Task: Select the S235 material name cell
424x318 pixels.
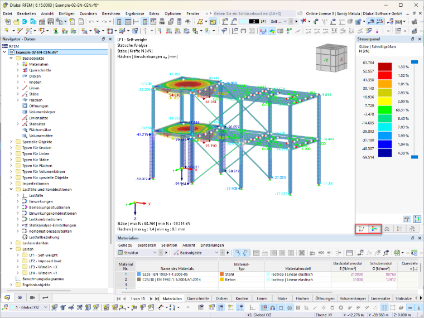Action: pyautogui.click(x=177, y=274)
